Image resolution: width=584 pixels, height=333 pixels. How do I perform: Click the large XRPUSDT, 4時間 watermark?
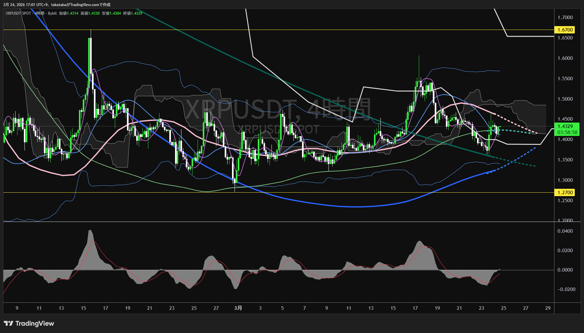[x=278, y=109]
